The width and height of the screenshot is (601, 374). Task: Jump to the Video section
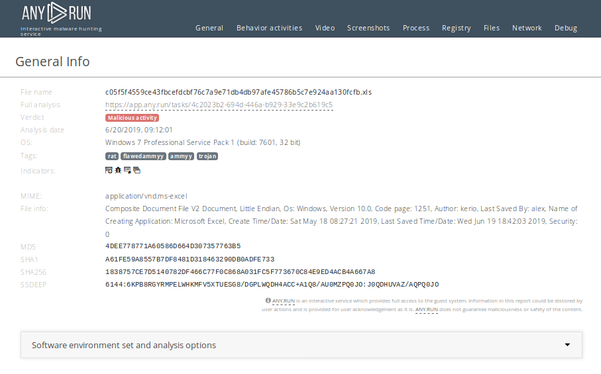[x=325, y=28]
